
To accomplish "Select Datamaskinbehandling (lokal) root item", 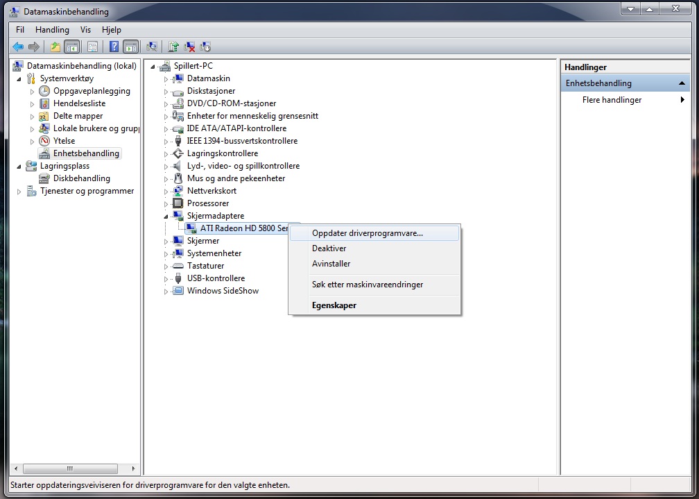I will [81, 66].
